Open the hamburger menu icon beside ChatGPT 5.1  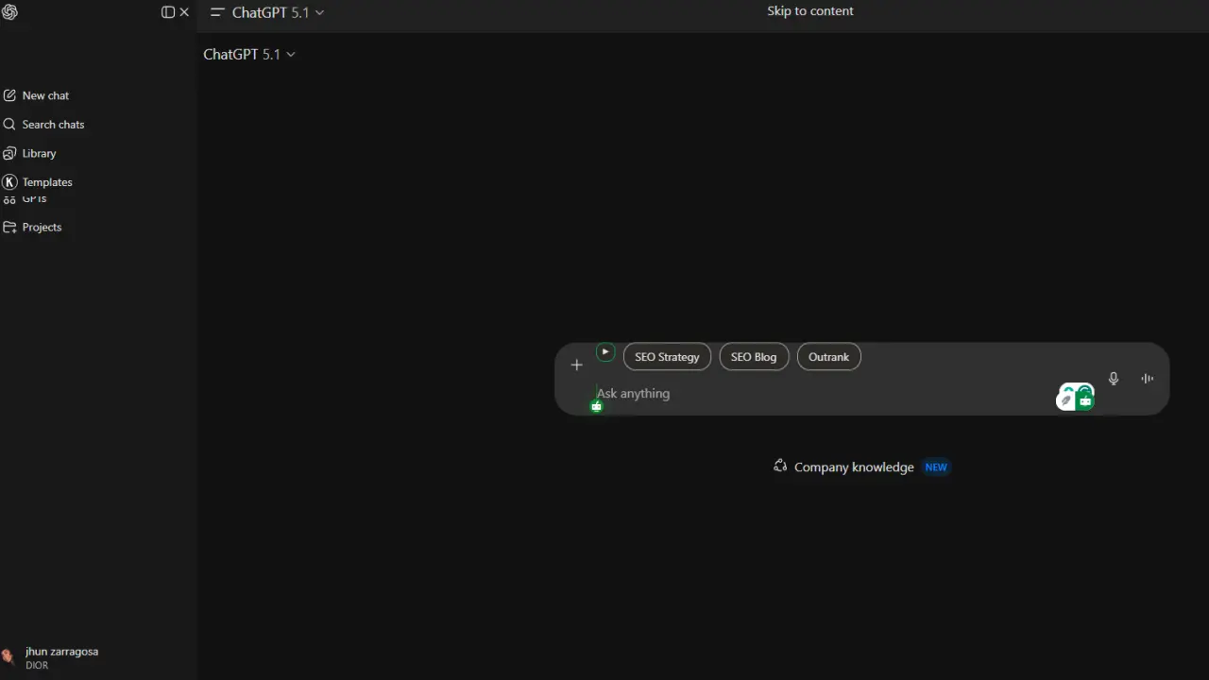point(217,12)
